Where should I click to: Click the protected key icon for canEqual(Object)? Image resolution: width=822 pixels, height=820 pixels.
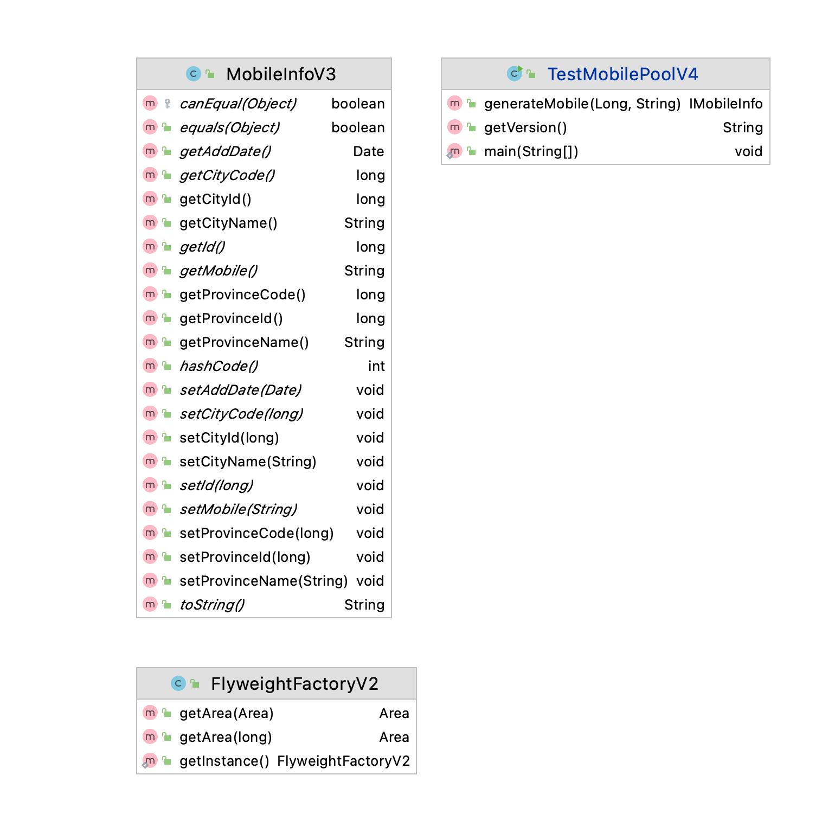[x=168, y=103]
